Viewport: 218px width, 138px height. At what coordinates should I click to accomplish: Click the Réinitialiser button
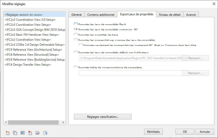point(154,132)
